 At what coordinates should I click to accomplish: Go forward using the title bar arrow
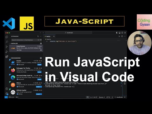click(x=43, y=33)
